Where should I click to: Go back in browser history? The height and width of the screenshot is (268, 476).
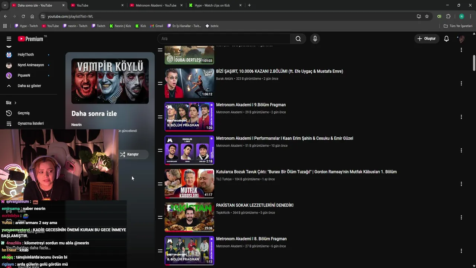click(5, 16)
